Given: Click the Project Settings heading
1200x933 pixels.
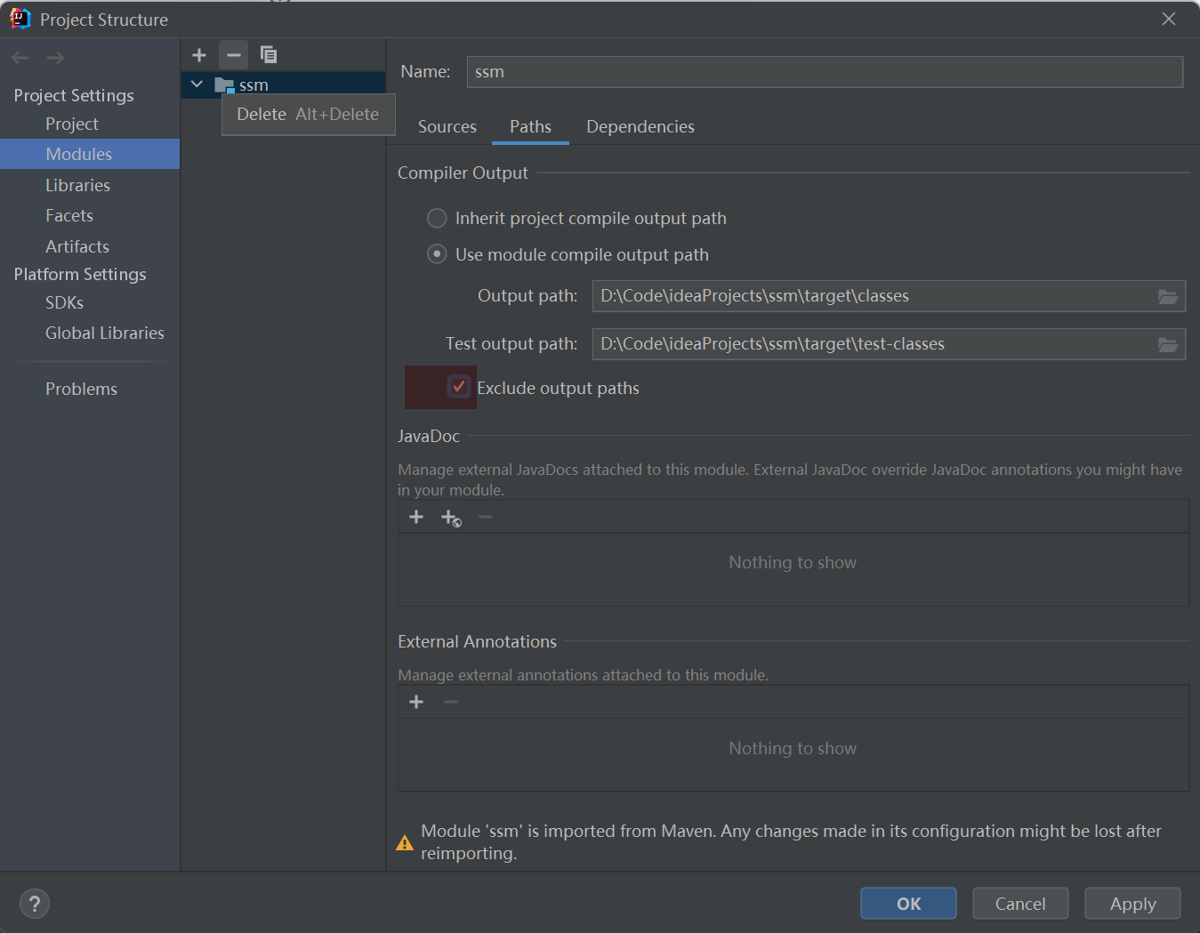Looking at the screenshot, I should [74, 95].
